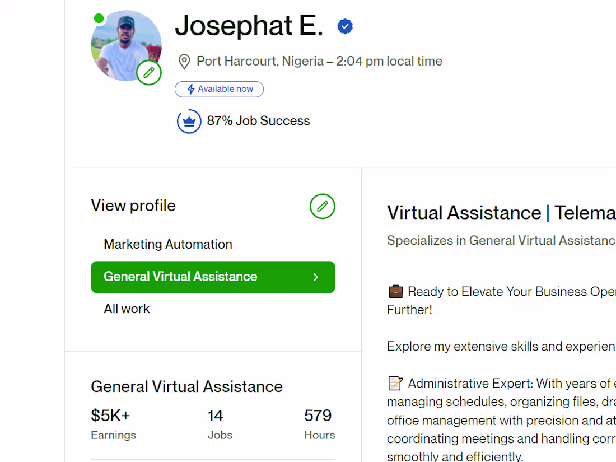
Task: Click the lightning icon in Available now badge
Action: (x=190, y=89)
